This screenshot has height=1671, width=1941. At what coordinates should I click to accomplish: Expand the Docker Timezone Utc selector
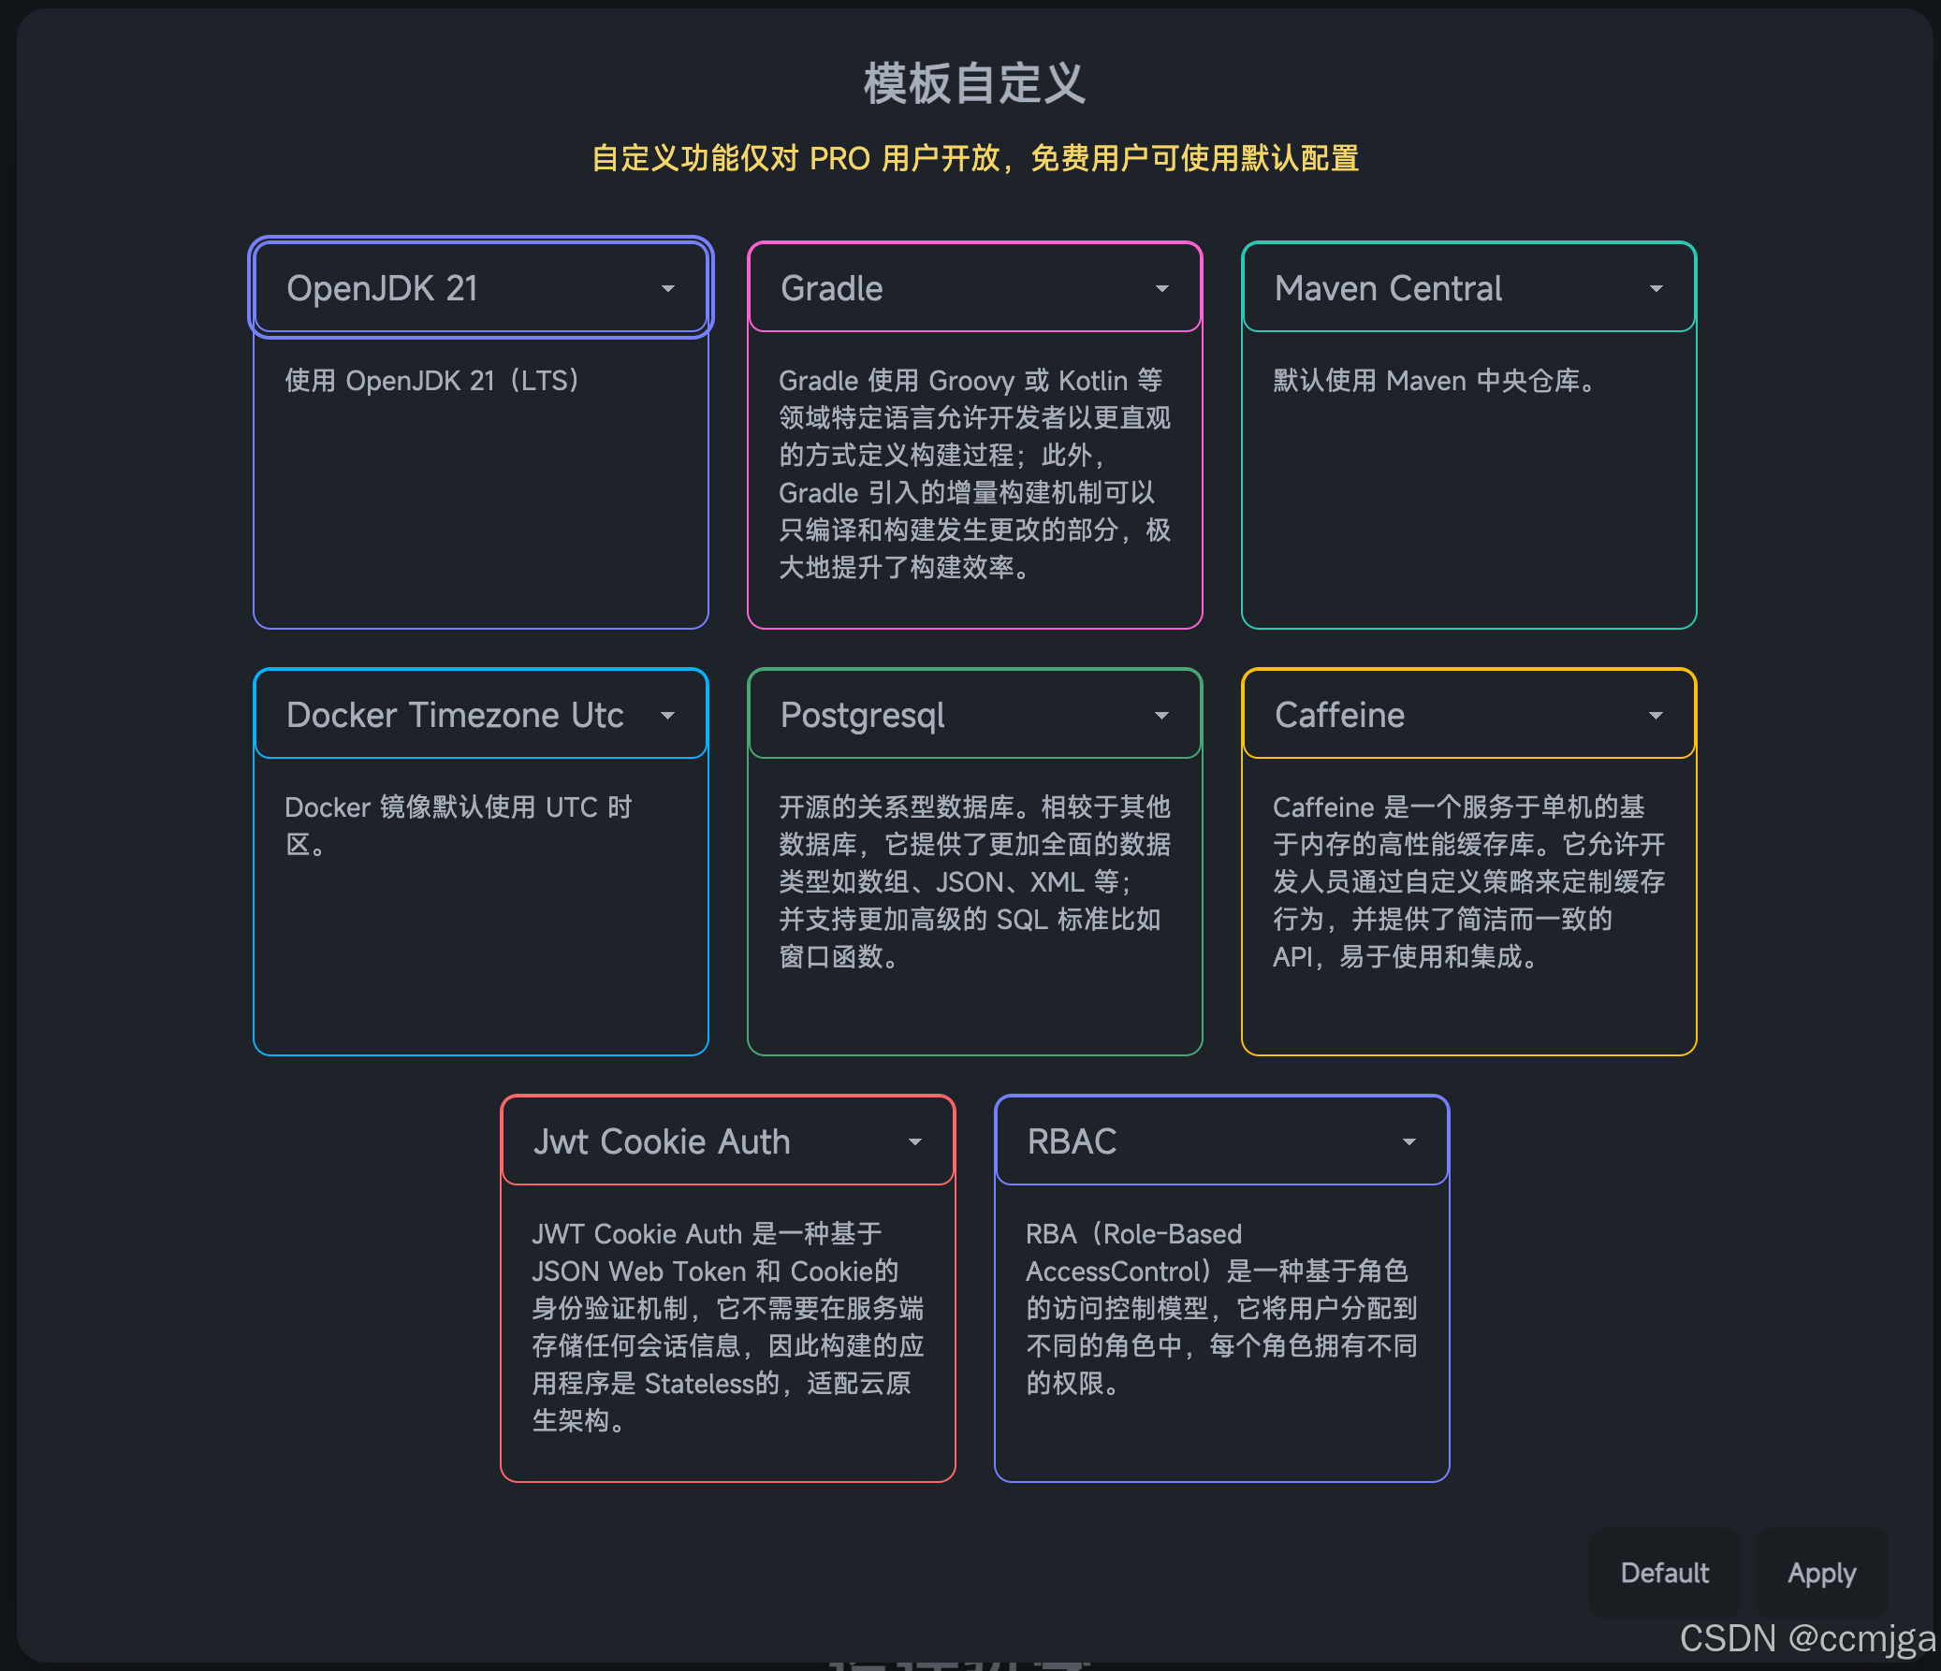pos(480,714)
